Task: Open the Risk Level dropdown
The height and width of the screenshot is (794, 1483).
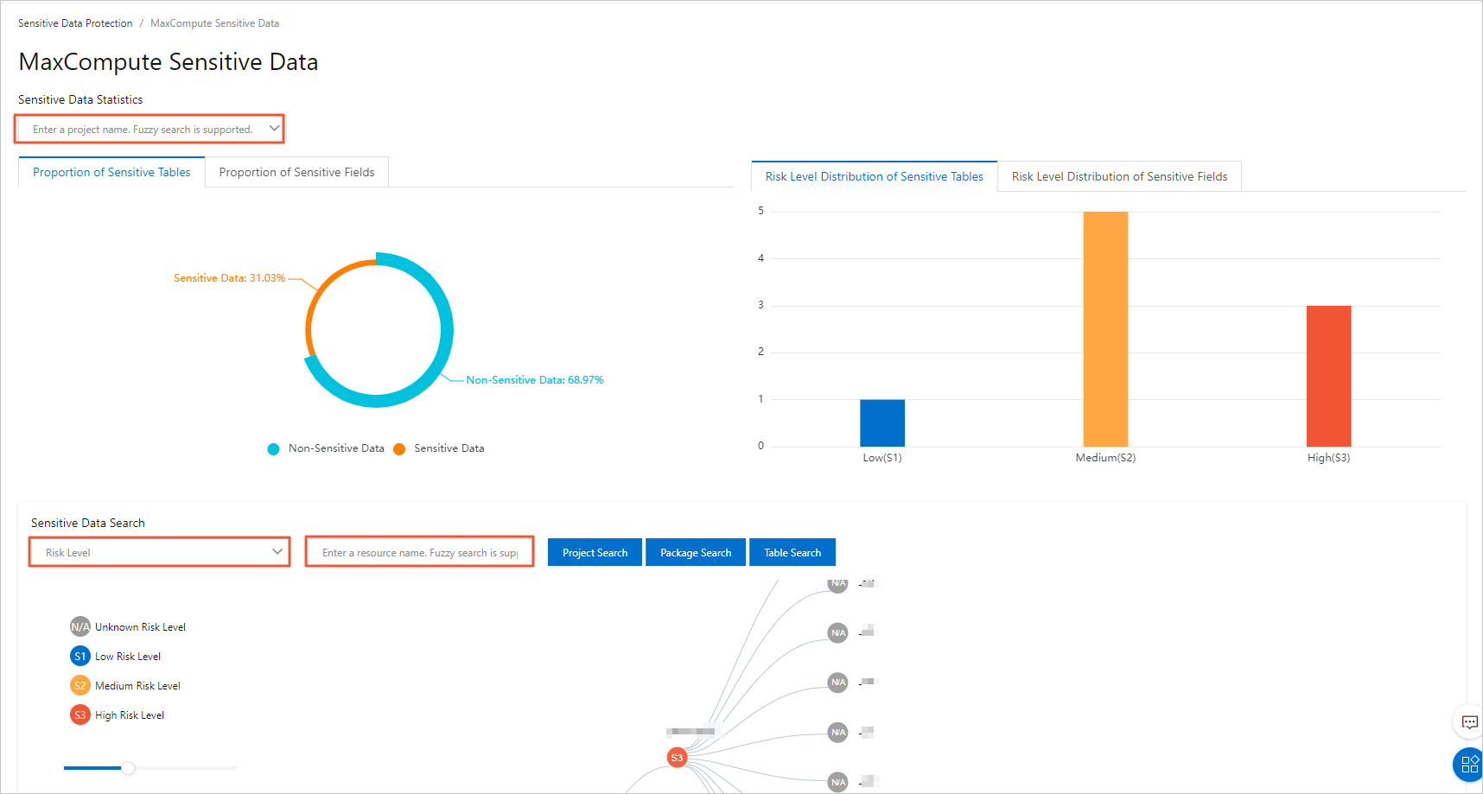Action: [x=160, y=552]
